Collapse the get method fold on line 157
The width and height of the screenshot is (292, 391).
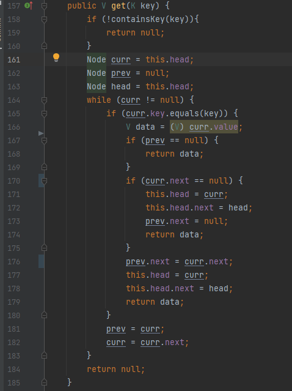(x=45, y=6)
